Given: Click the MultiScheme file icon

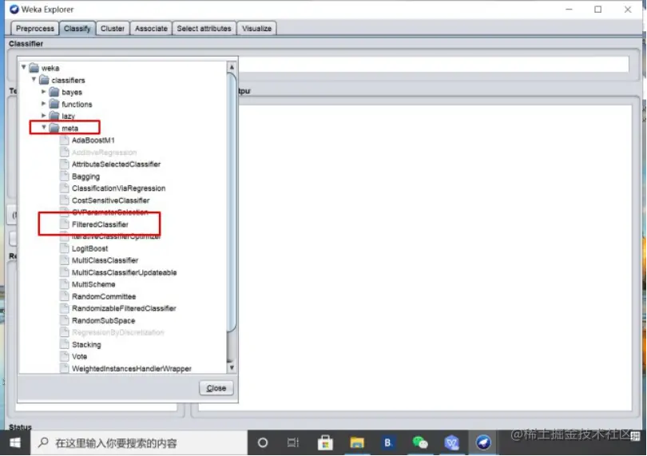Looking at the screenshot, I should tap(64, 284).
